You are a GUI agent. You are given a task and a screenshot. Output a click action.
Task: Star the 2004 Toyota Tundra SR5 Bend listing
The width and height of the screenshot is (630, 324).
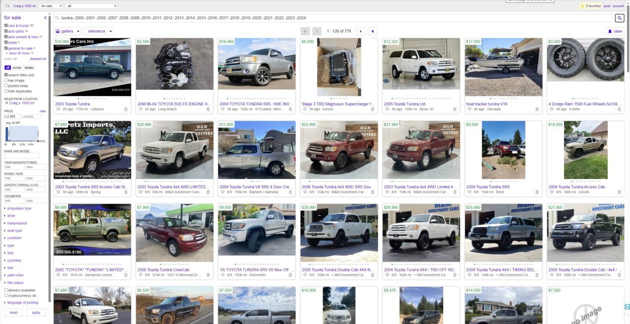point(469,192)
